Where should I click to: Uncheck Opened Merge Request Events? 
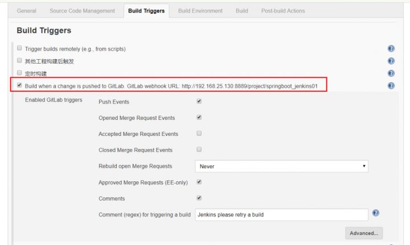coord(199,118)
